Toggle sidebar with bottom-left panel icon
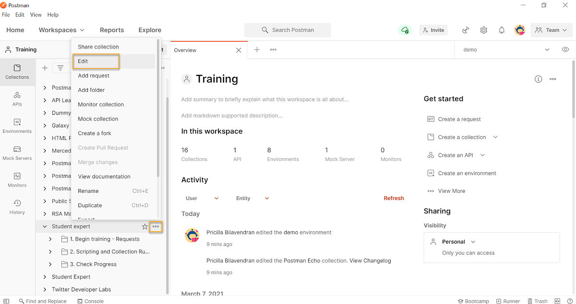 pos(6,301)
